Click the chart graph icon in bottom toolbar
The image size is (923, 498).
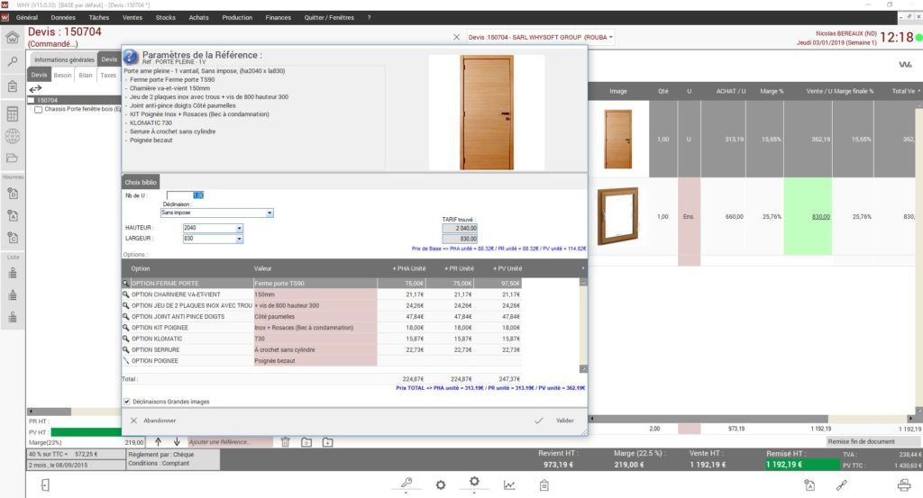509,485
